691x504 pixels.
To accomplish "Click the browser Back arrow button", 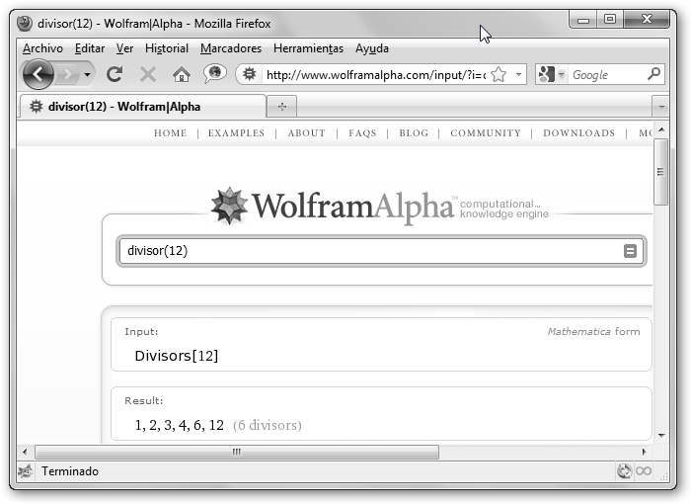I will tap(38, 74).
